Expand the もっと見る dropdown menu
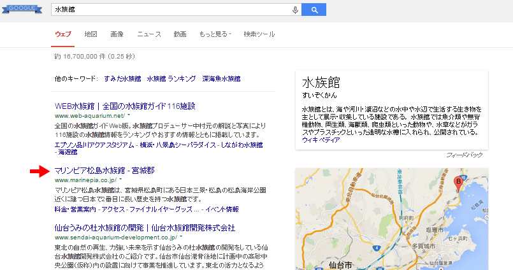Image resolution: width=513 pixels, height=270 pixels. click(x=215, y=34)
